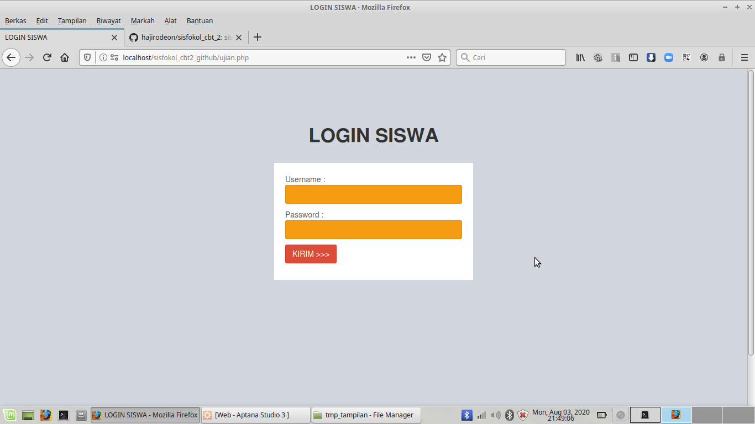Open the red shield tray icon

[x=523, y=415]
